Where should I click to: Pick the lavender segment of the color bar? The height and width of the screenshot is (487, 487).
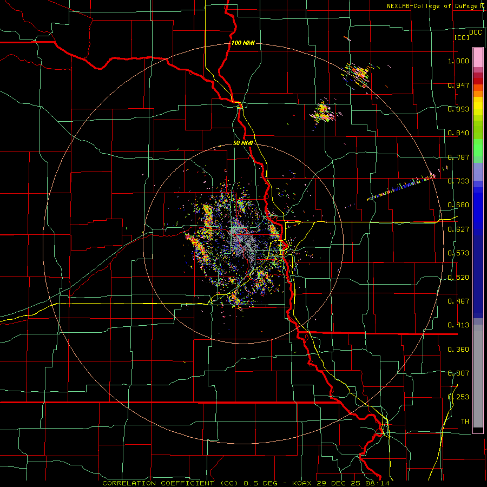(478, 172)
